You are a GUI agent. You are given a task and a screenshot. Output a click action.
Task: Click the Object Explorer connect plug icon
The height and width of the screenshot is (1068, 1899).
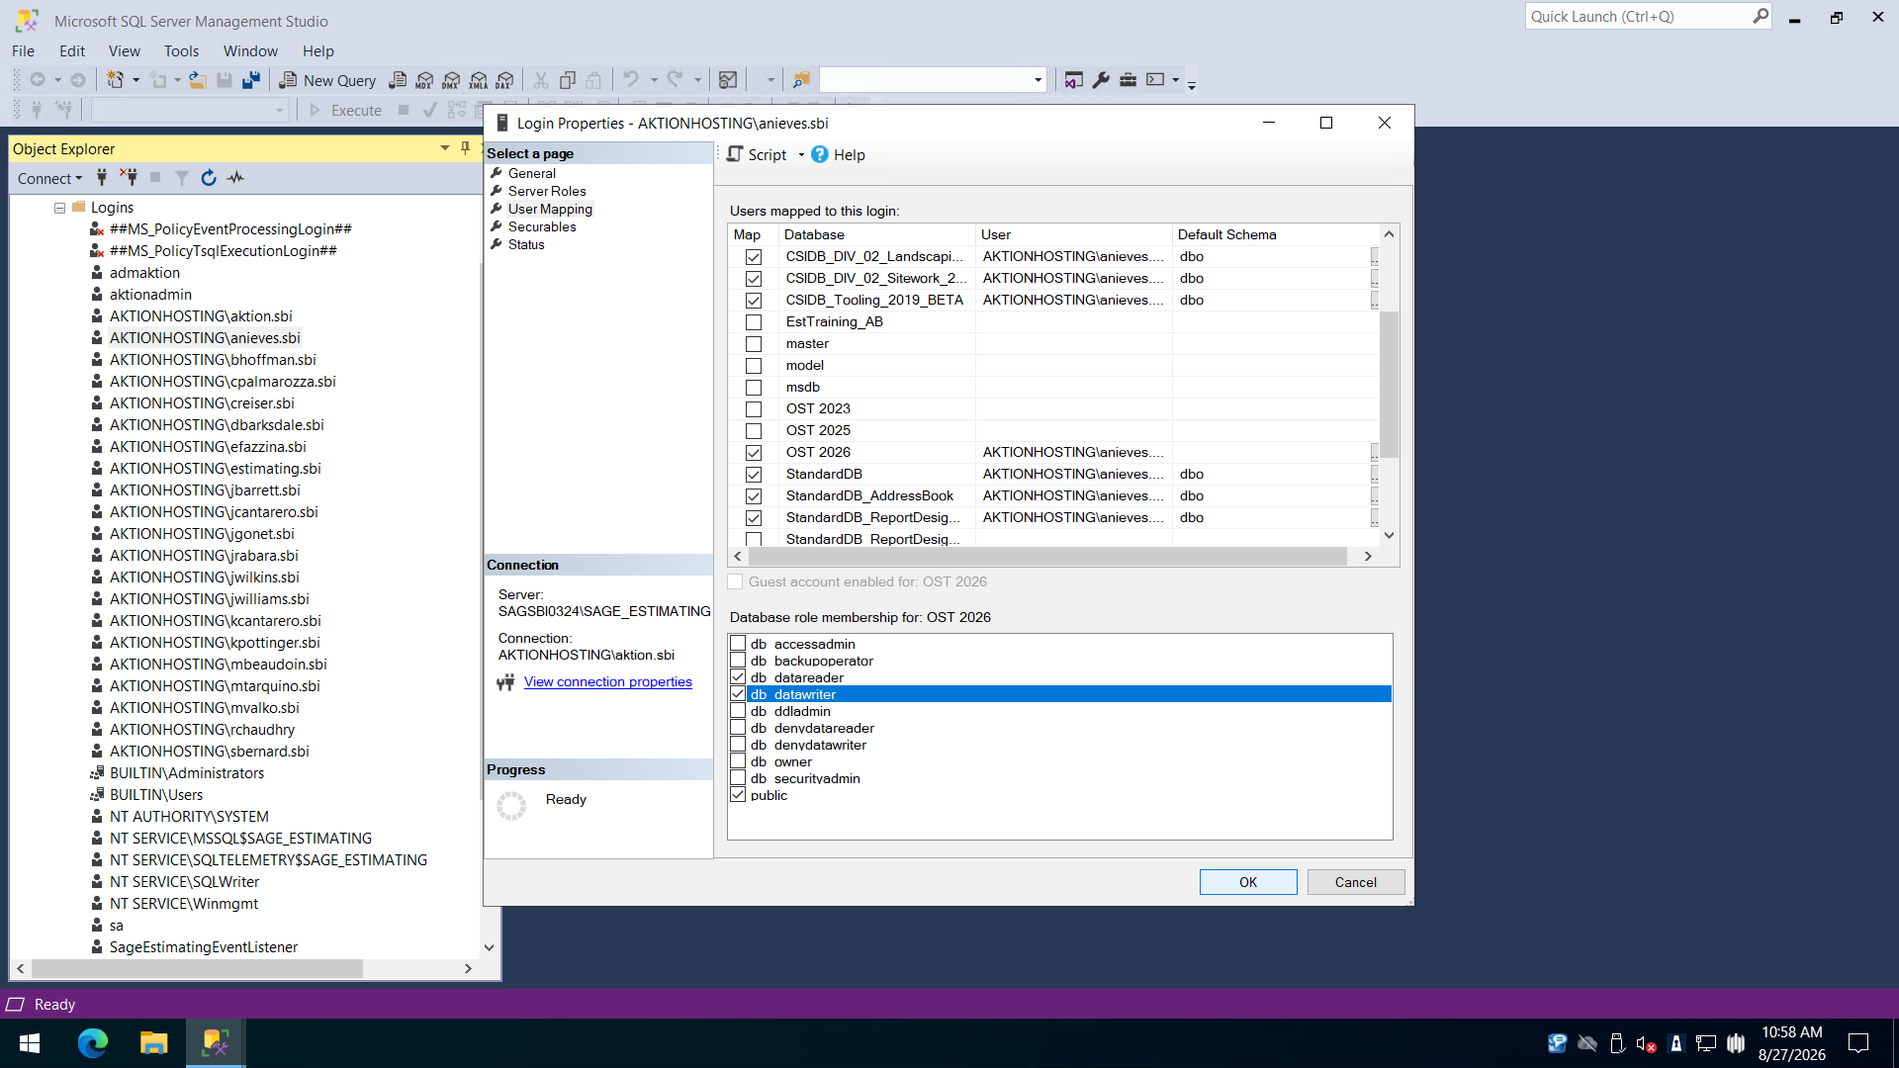(x=102, y=178)
